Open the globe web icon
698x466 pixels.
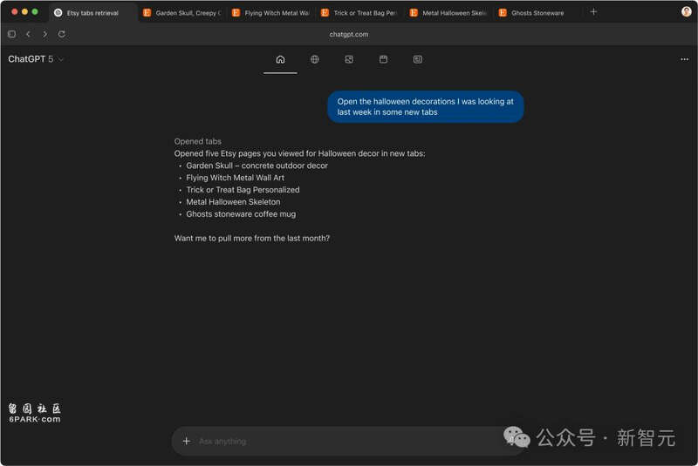[x=314, y=59]
